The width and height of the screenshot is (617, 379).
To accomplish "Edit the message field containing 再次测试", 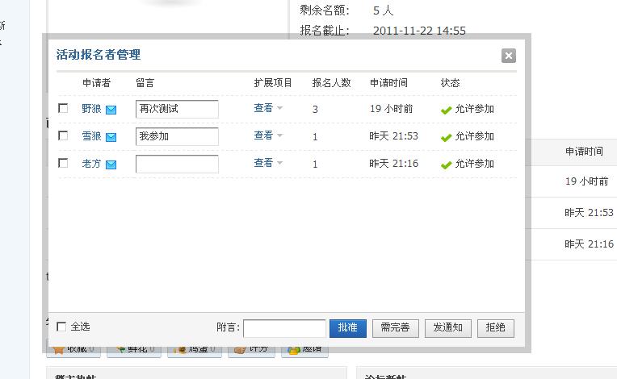I will (177, 109).
